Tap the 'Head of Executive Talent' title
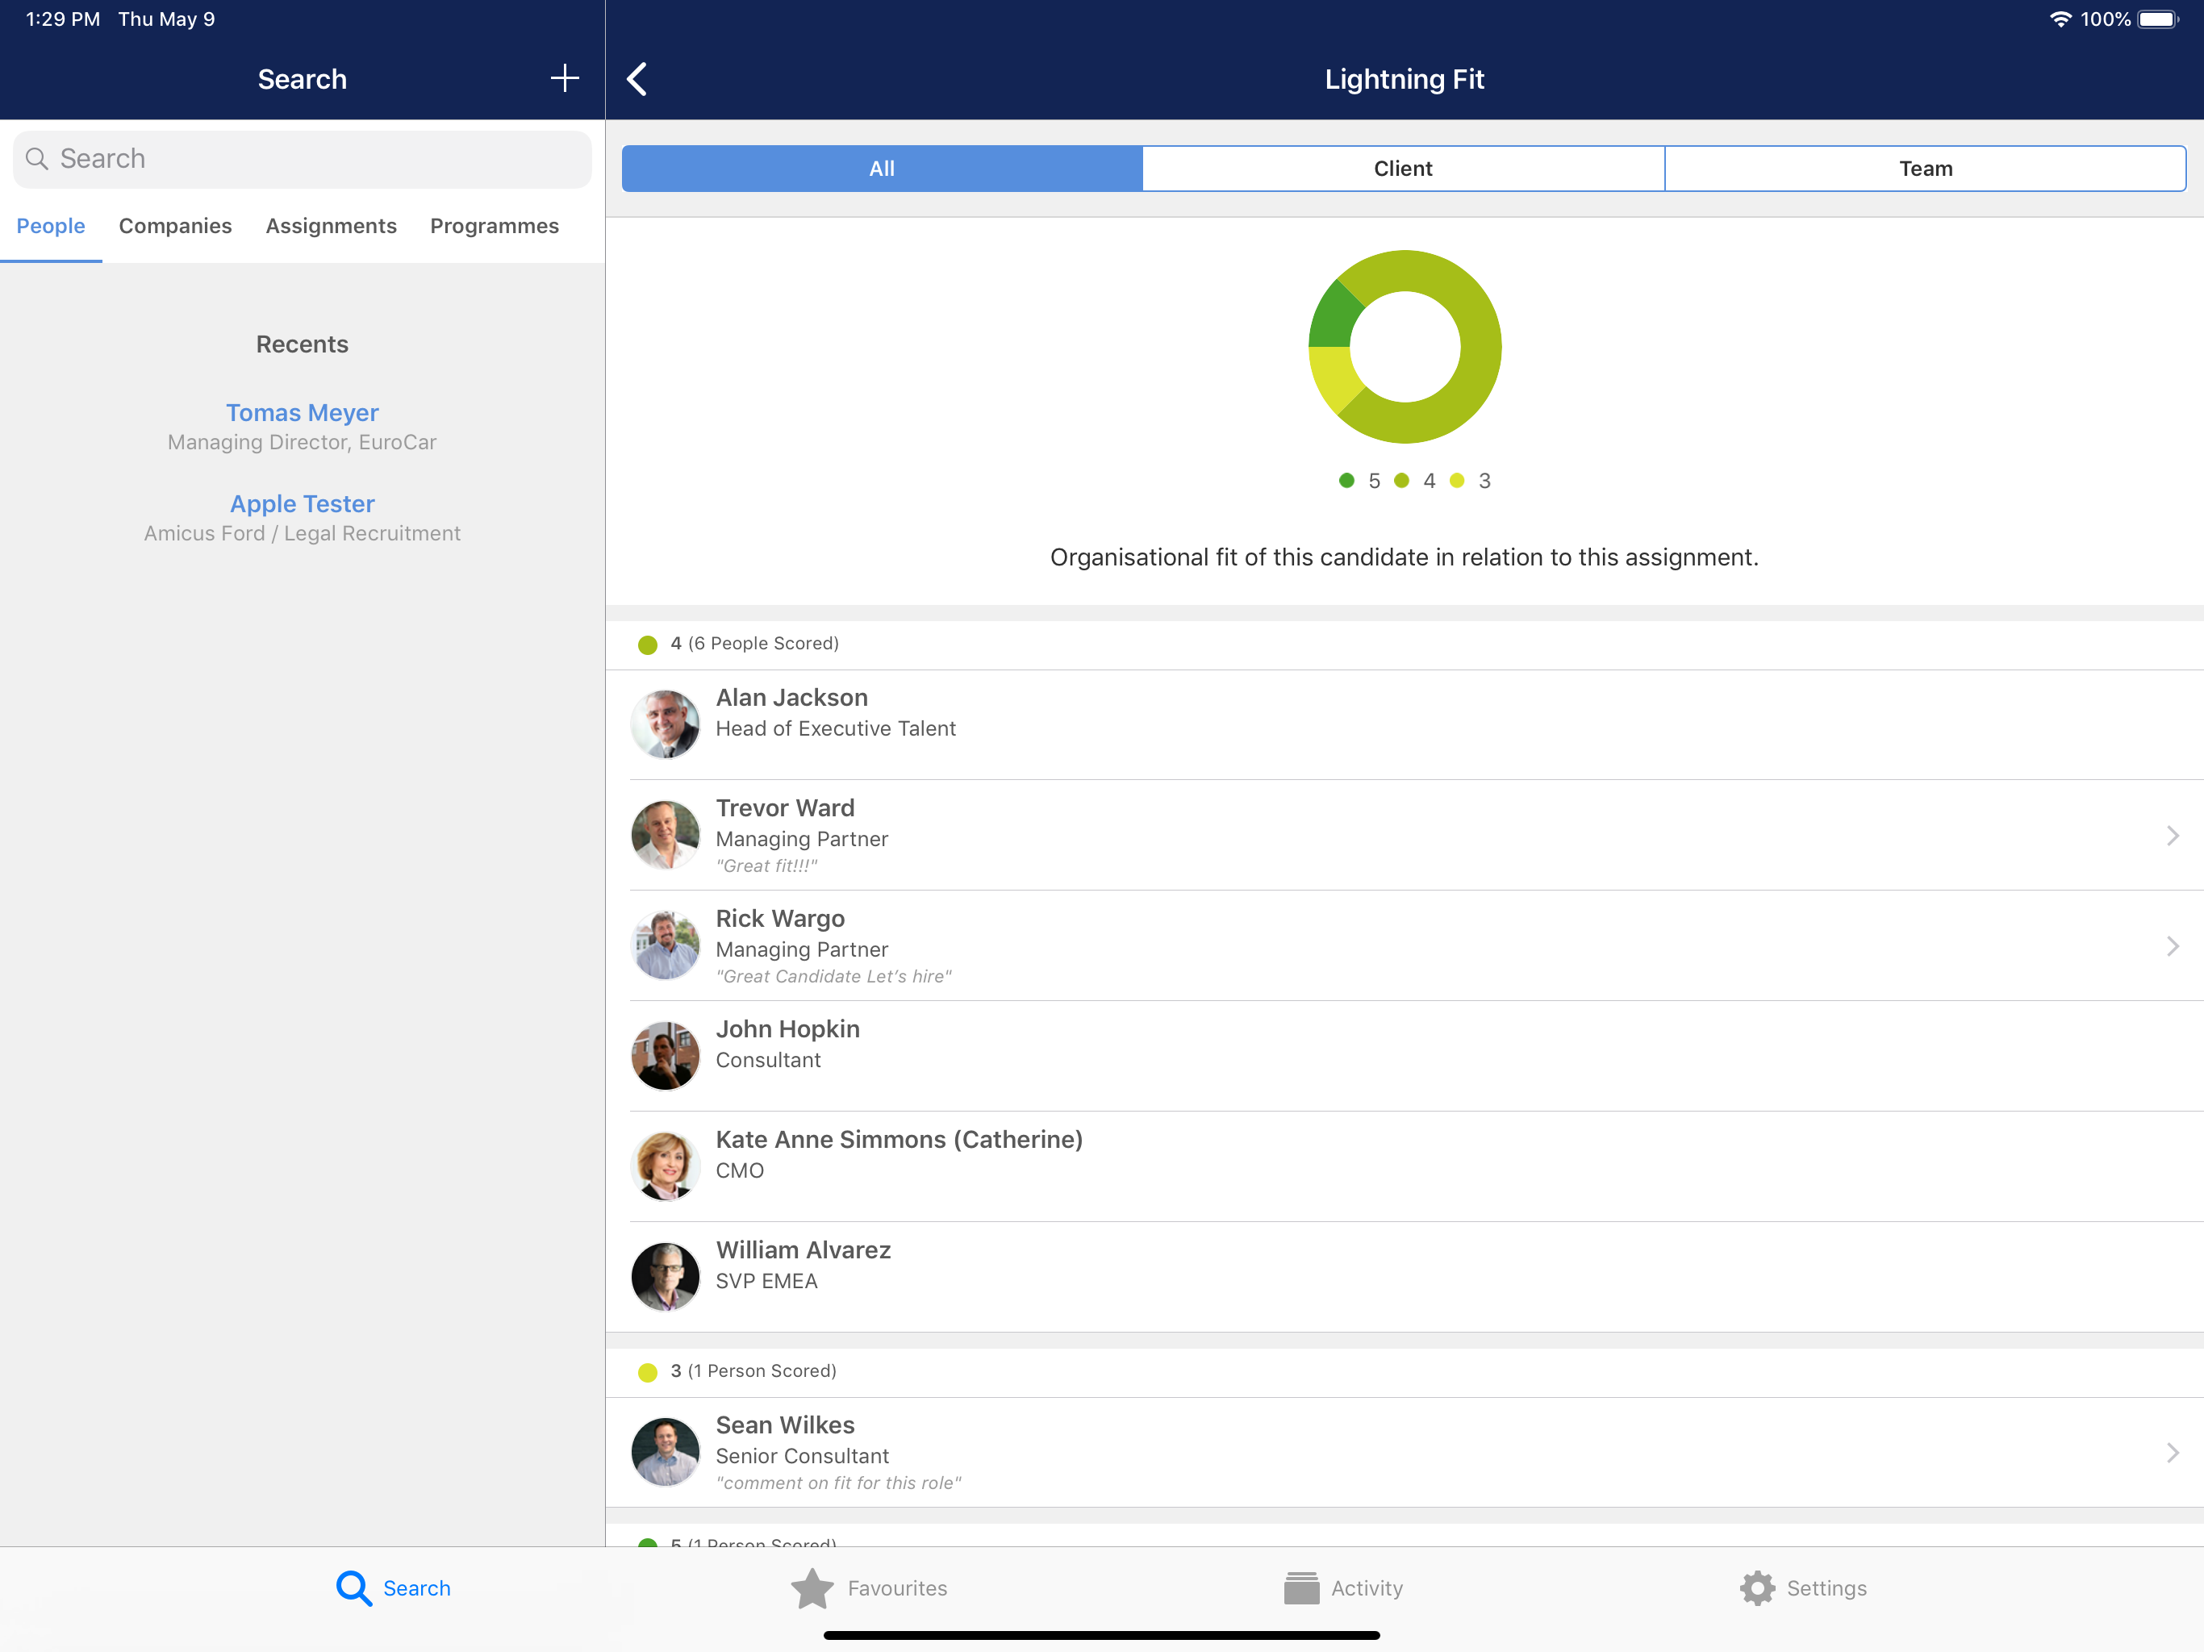Screen dimensions: 2204x1652 [835, 728]
